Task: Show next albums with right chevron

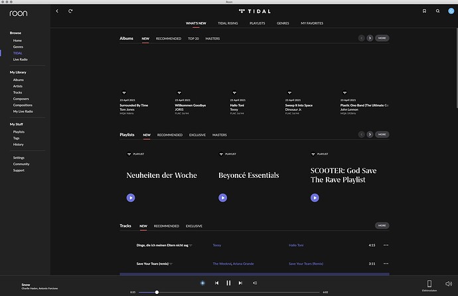Action: coord(370,38)
